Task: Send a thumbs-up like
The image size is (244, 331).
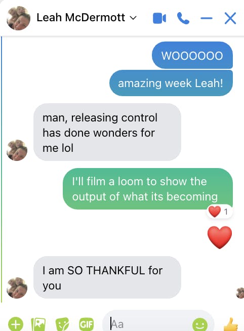Action: click(x=230, y=324)
